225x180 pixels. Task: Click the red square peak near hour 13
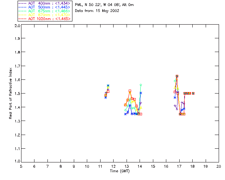[x=130, y=91]
